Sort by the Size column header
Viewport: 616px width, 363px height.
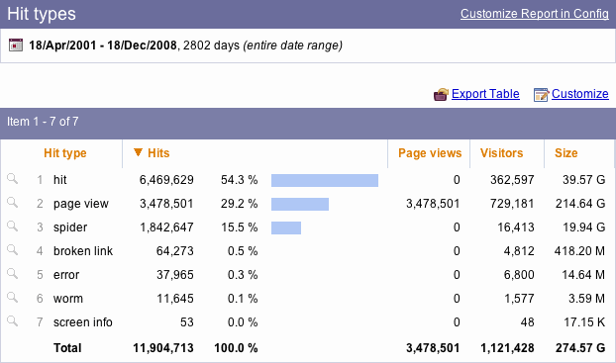point(566,153)
